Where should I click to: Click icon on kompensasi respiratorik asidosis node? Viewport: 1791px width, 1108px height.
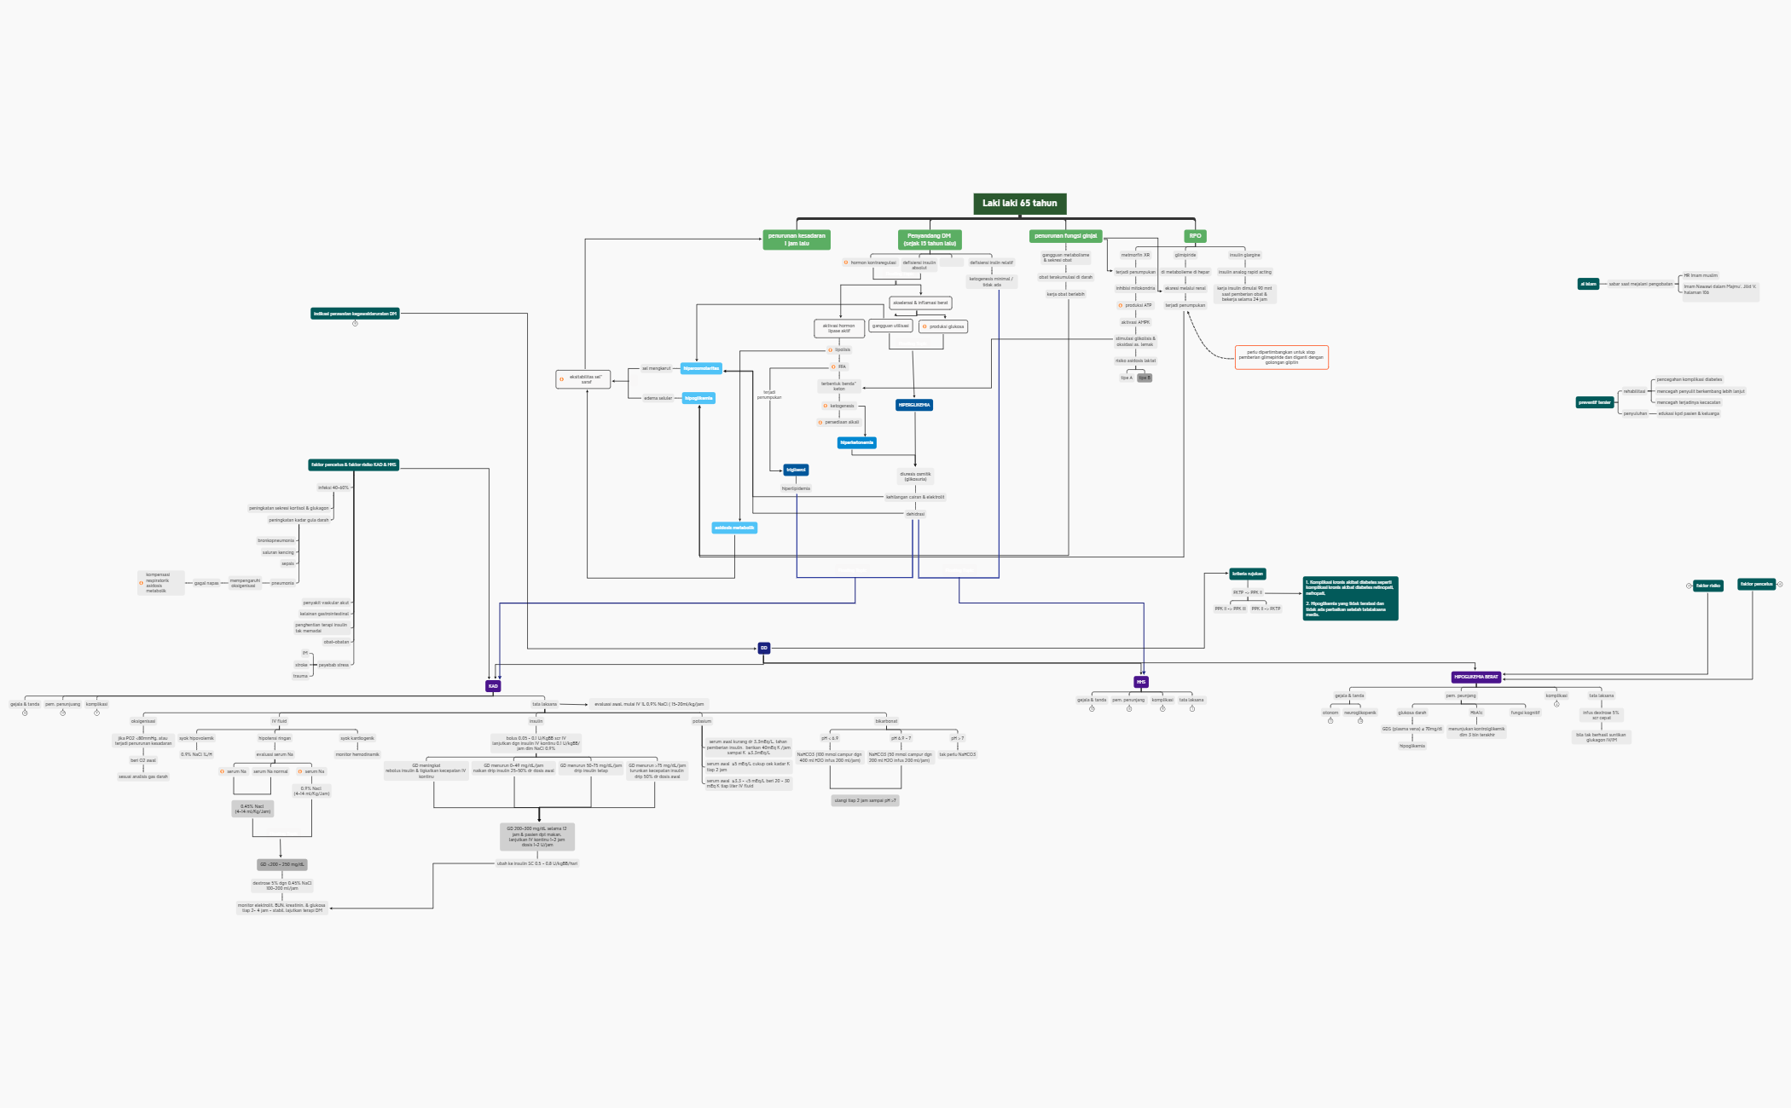coord(142,583)
